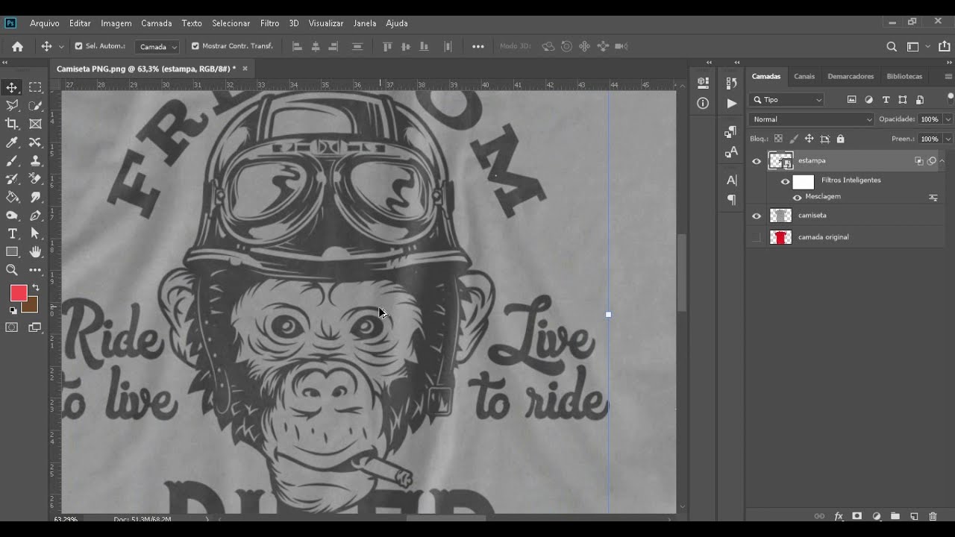Toggle layer filtering switch

click(950, 97)
